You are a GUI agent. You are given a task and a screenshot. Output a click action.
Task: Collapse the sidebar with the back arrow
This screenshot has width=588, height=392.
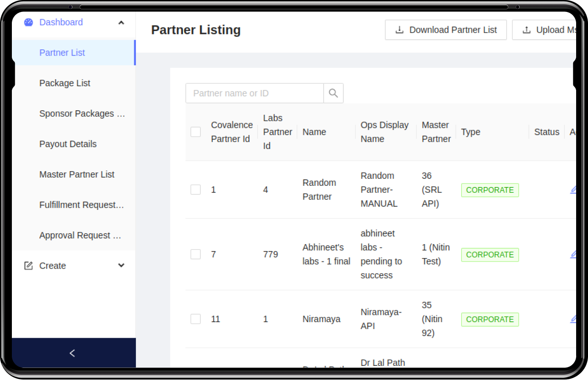(72, 352)
